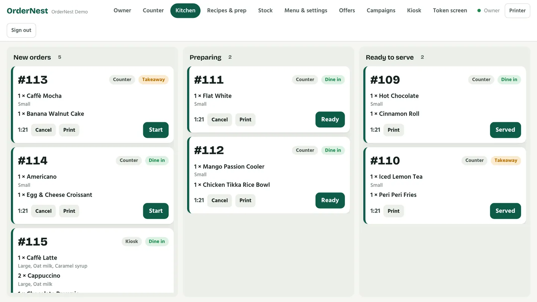Click '1 × Peri Peri Fries' item
The image size is (537, 302).
(x=393, y=195)
